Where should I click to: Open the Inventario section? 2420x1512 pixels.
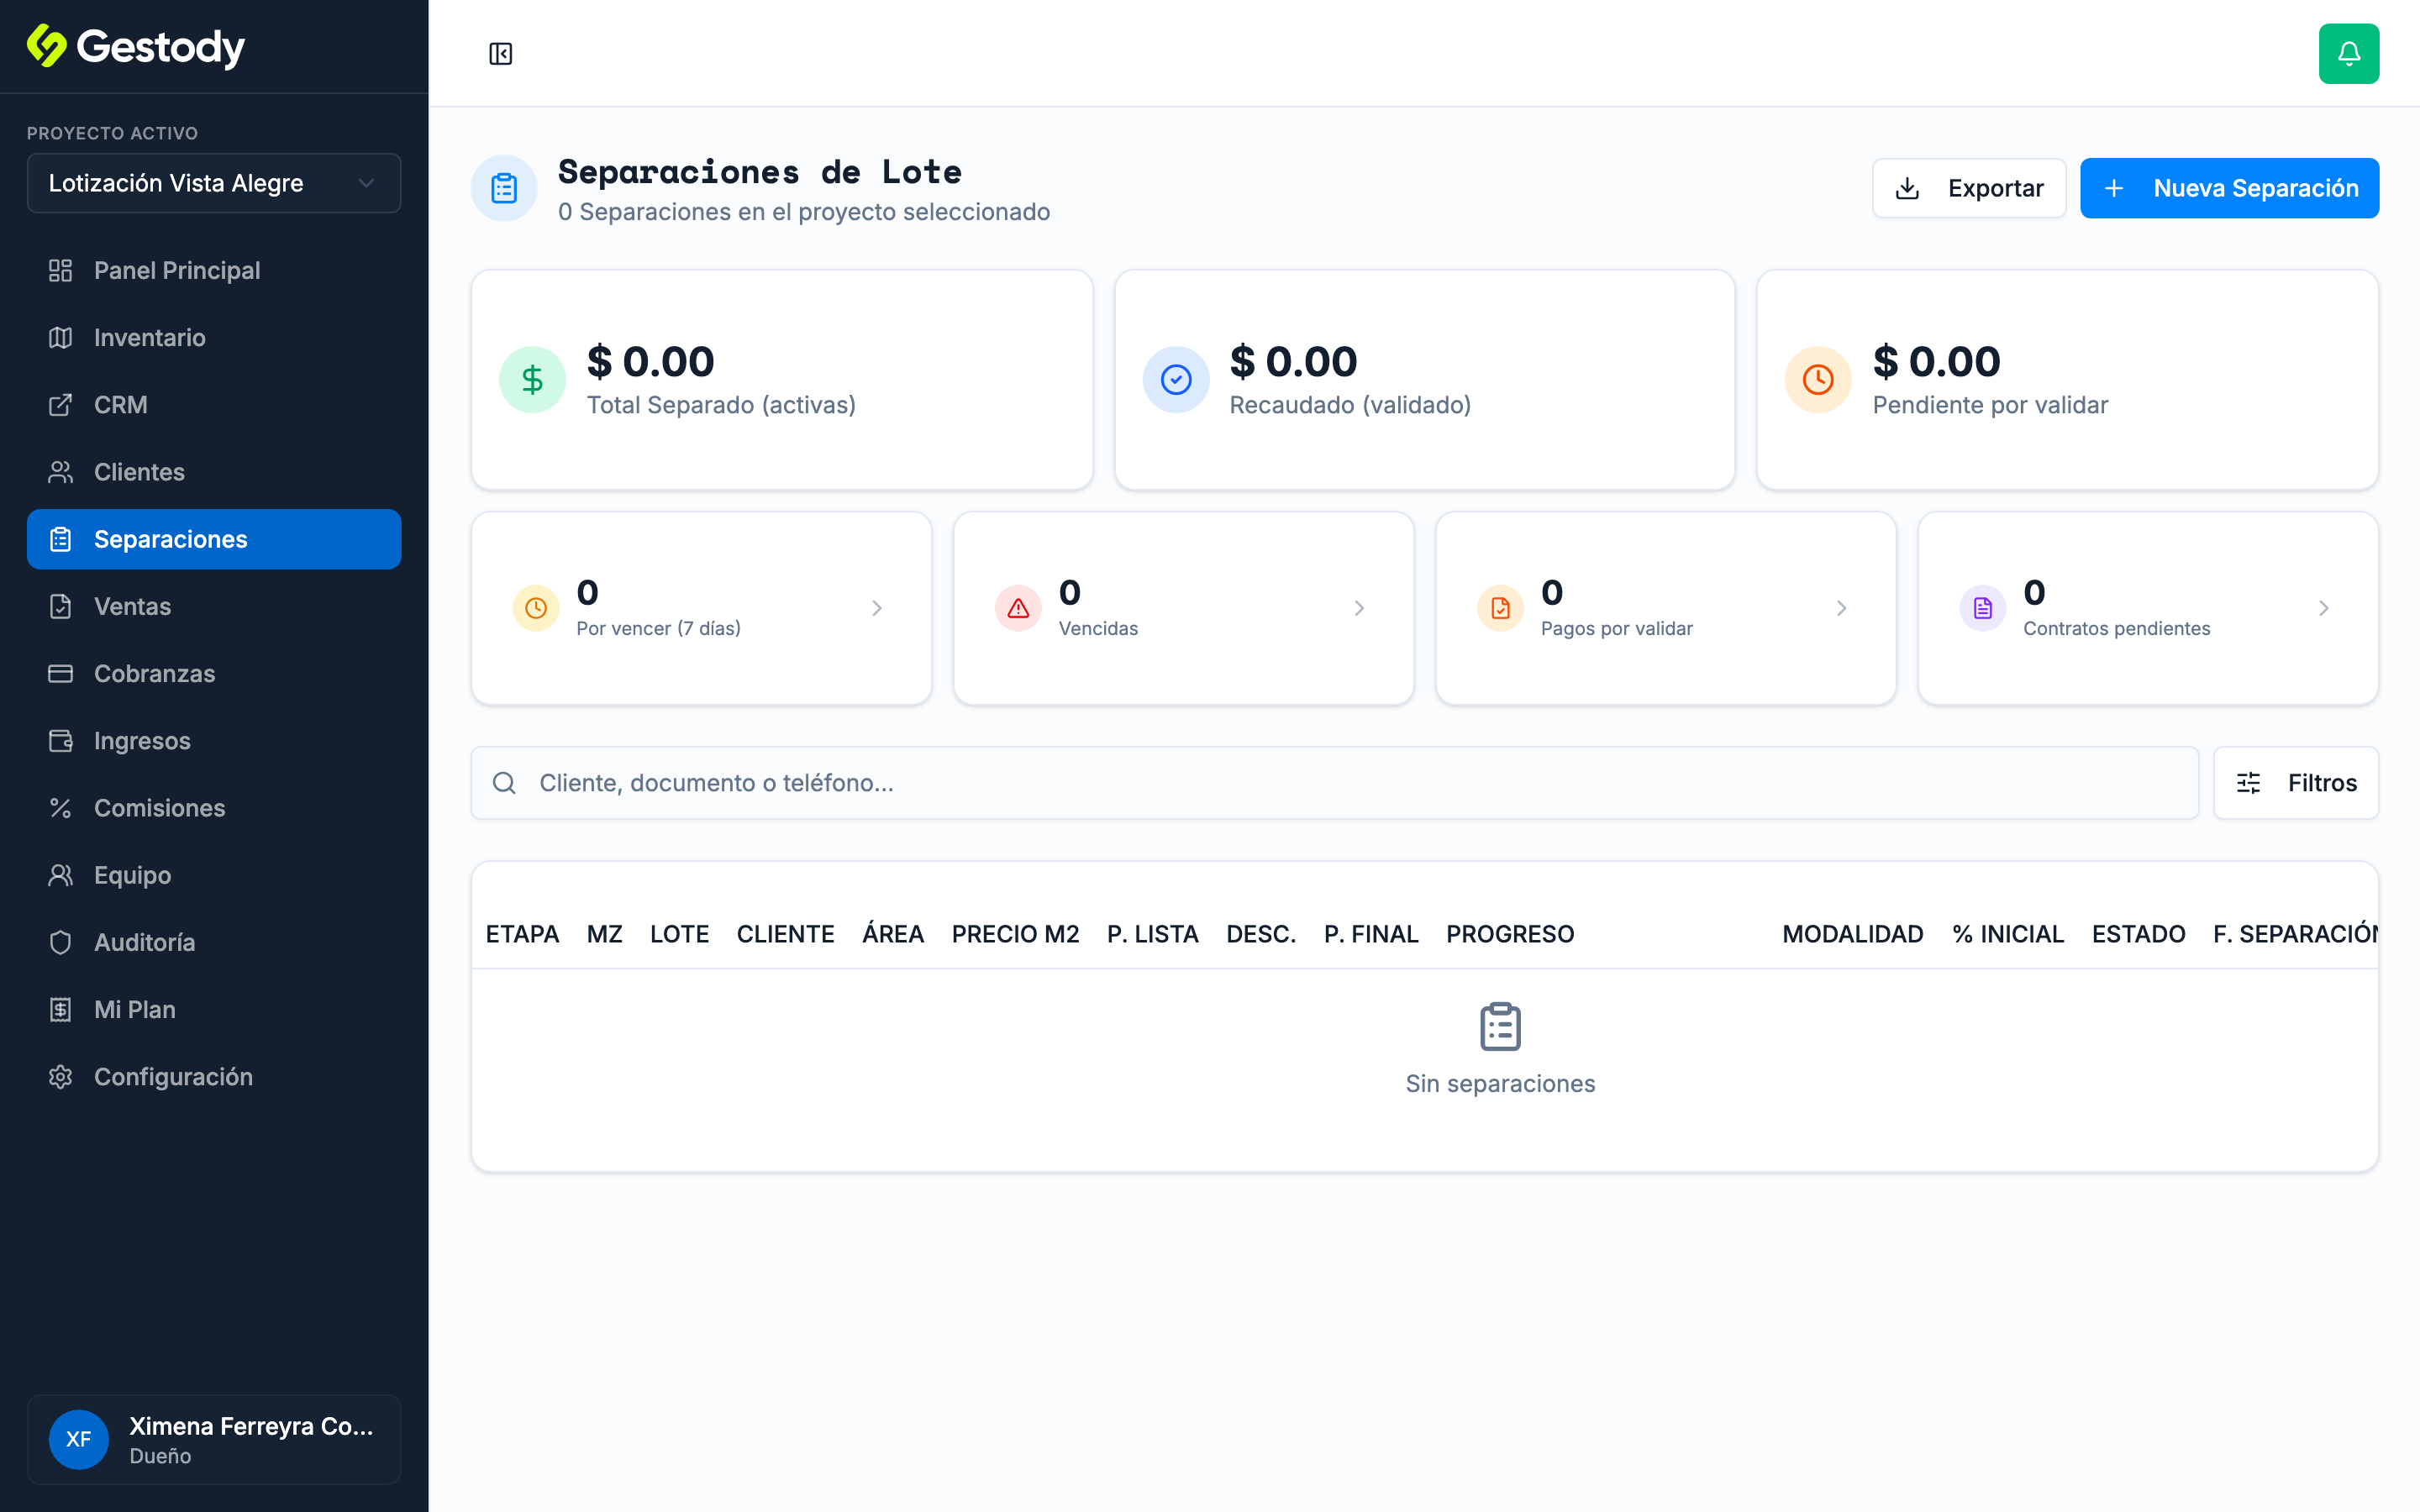point(214,337)
